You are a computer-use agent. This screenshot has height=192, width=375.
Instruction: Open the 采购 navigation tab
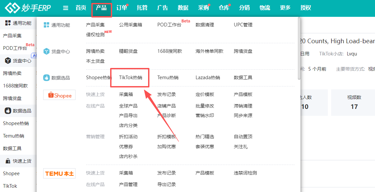pyautogui.click(x=203, y=8)
